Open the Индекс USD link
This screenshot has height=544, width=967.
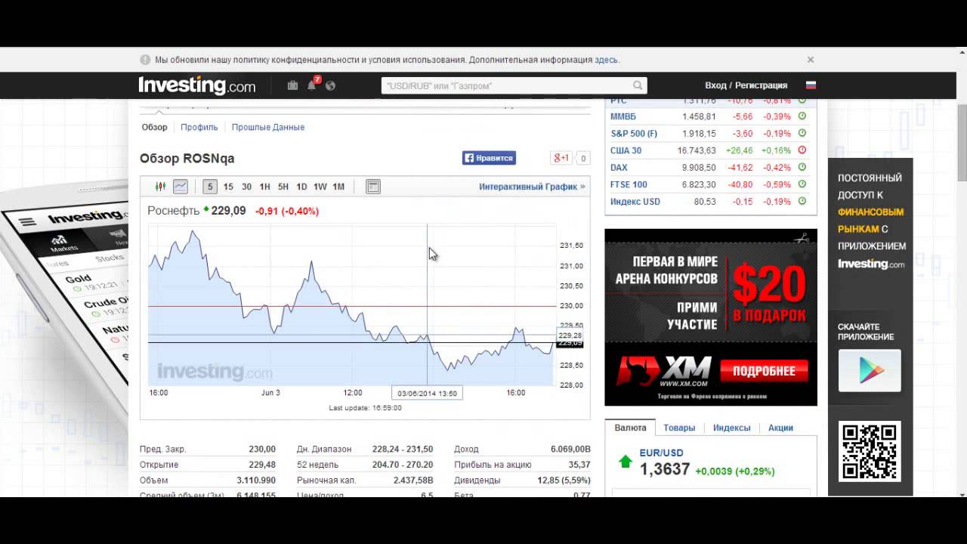coord(635,202)
